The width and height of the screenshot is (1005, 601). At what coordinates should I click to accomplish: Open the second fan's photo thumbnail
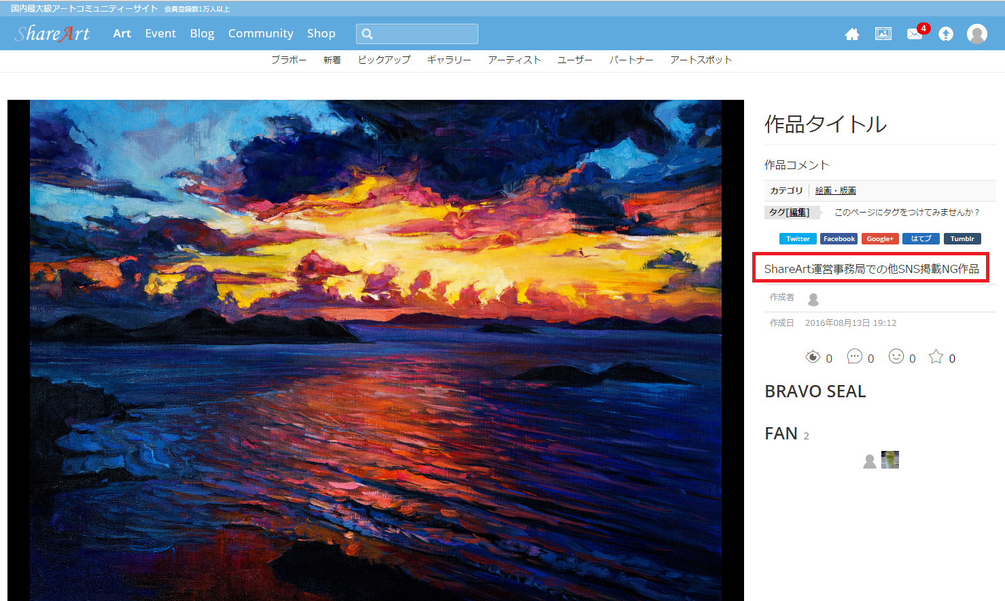(890, 460)
